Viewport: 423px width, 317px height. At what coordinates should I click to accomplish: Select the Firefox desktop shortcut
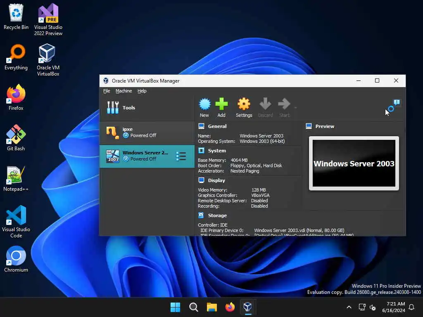[x=16, y=97]
